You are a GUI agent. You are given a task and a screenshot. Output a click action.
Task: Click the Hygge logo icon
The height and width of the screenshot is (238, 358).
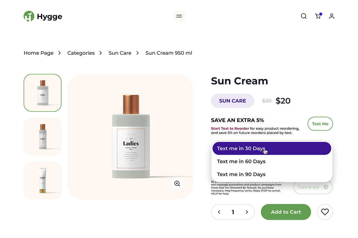pos(29,16)
